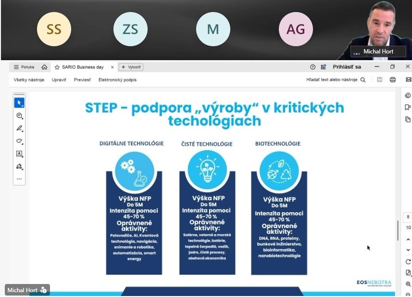Switch to the Elektronický podpis tab

click(117, 80)
